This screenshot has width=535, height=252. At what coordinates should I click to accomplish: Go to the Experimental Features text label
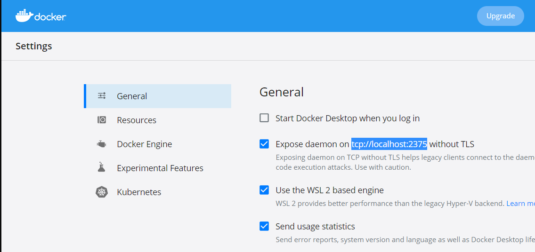[x=160, y=168]
